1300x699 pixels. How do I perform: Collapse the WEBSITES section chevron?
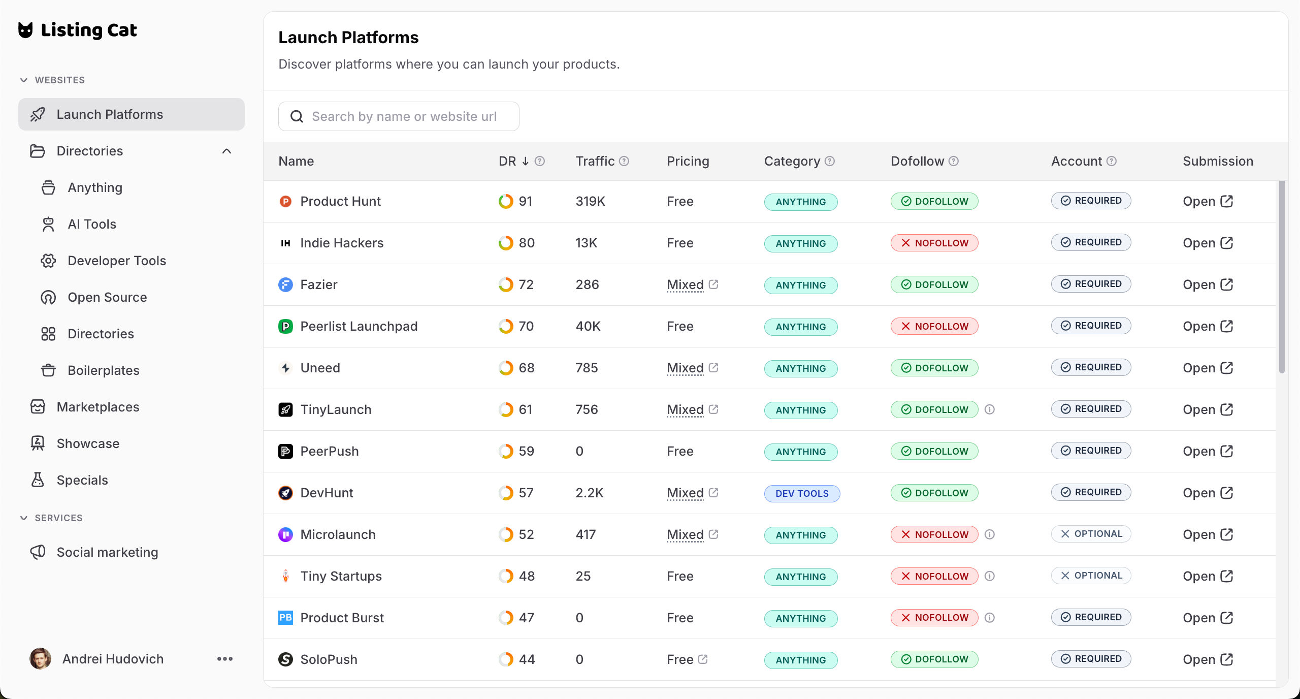click(23, 80)
